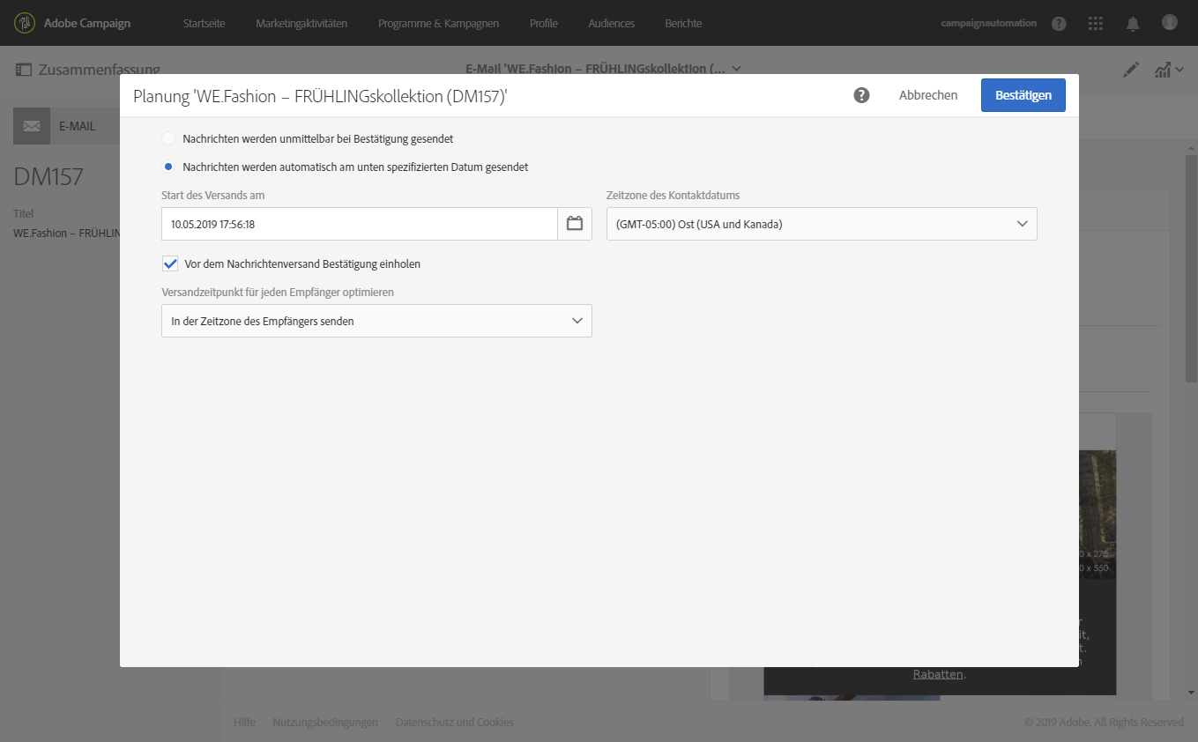Click the Zusammenfassung panel icon
The height and width of the screenshot is (742, 1198).
pyautogui.click(x=24, y=70)
